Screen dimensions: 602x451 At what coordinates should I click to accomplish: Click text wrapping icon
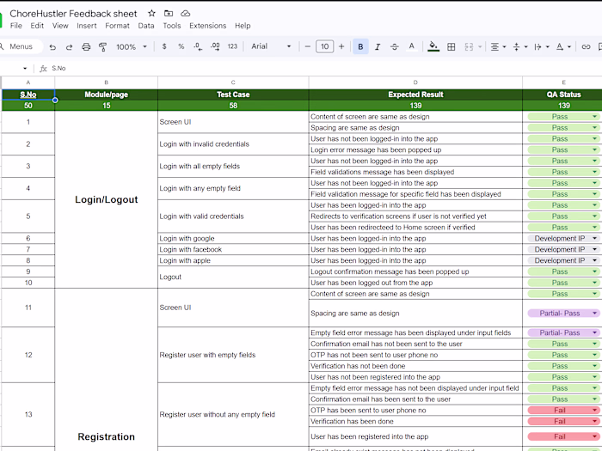click(x=537, y=46)
